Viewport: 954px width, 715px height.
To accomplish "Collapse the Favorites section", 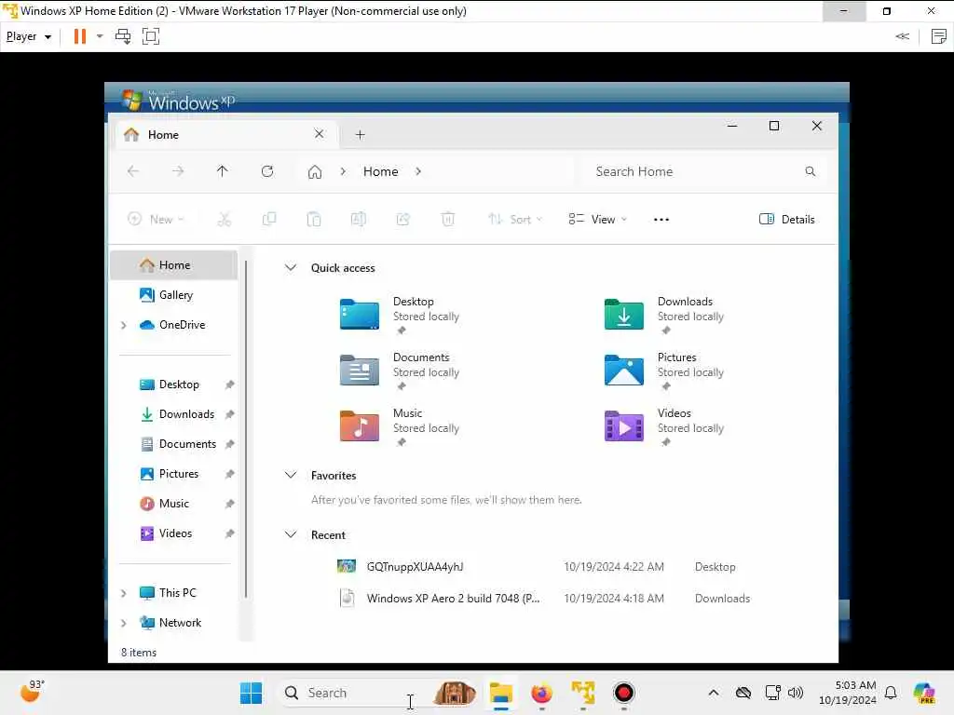I will pyautogui.click(x=291, y=475).
